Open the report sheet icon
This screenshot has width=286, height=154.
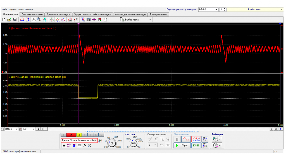(105, 20)
